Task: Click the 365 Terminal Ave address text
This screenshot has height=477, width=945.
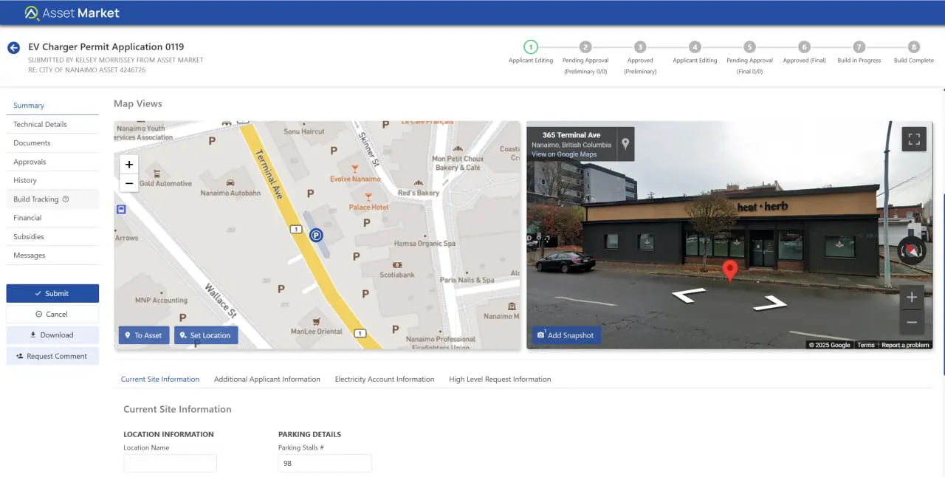Action: click(x=571, y=135)
